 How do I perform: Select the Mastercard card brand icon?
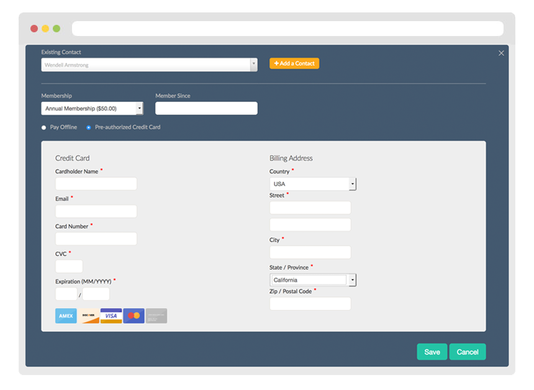pyautogui.click(x=133, y=315)
